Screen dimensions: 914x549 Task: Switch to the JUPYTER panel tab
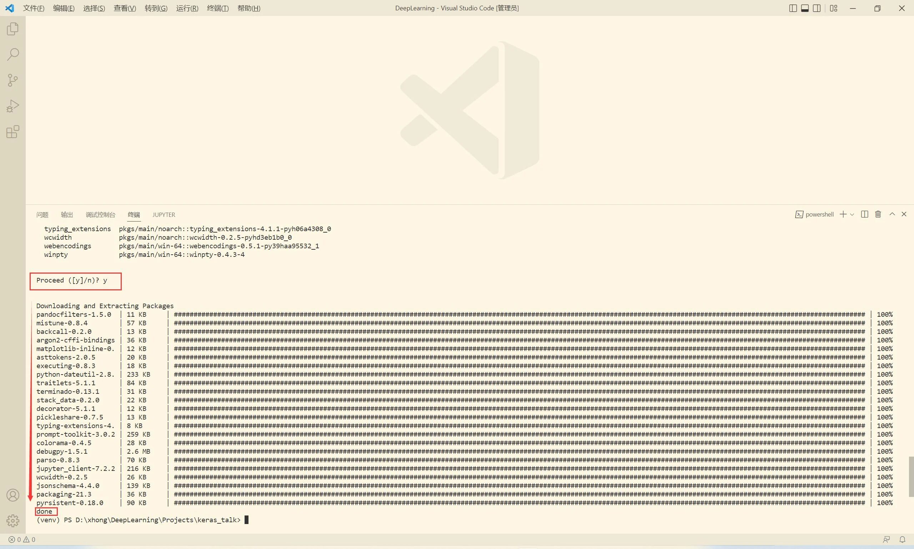[164, 214]
